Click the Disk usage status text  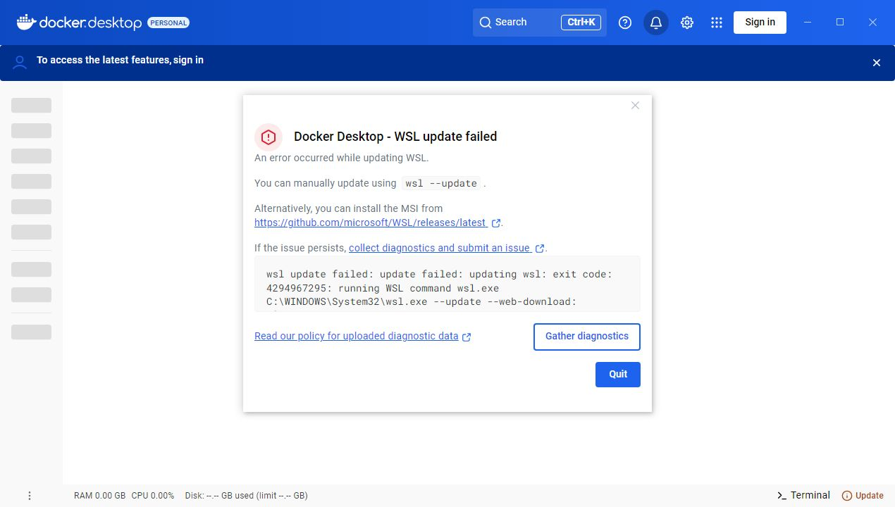pos(247,496)
